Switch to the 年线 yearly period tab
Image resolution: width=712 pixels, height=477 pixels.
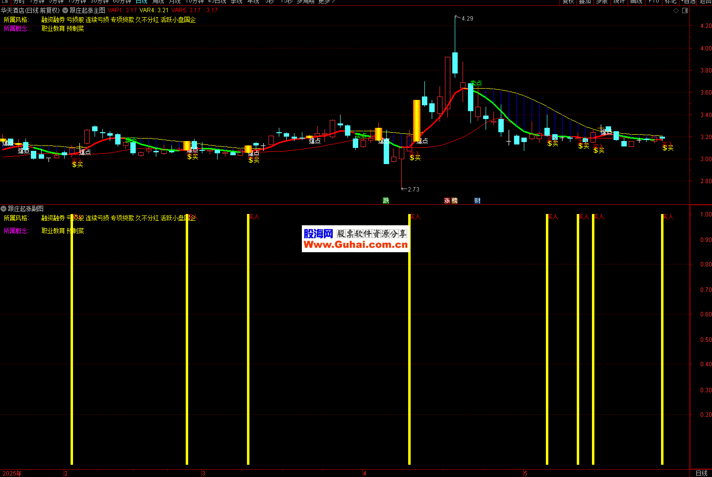[x=253, y=2]
